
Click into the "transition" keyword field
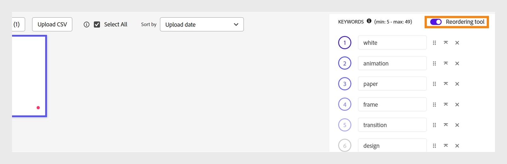coord(392,125)
